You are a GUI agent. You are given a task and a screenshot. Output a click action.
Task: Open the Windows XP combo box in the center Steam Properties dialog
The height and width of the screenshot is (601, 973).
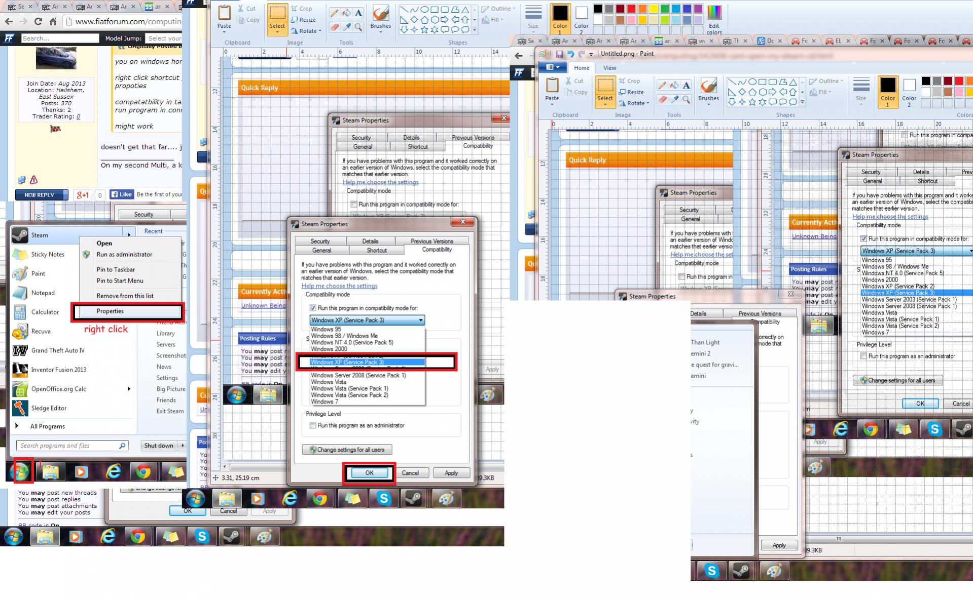(367, 320)
